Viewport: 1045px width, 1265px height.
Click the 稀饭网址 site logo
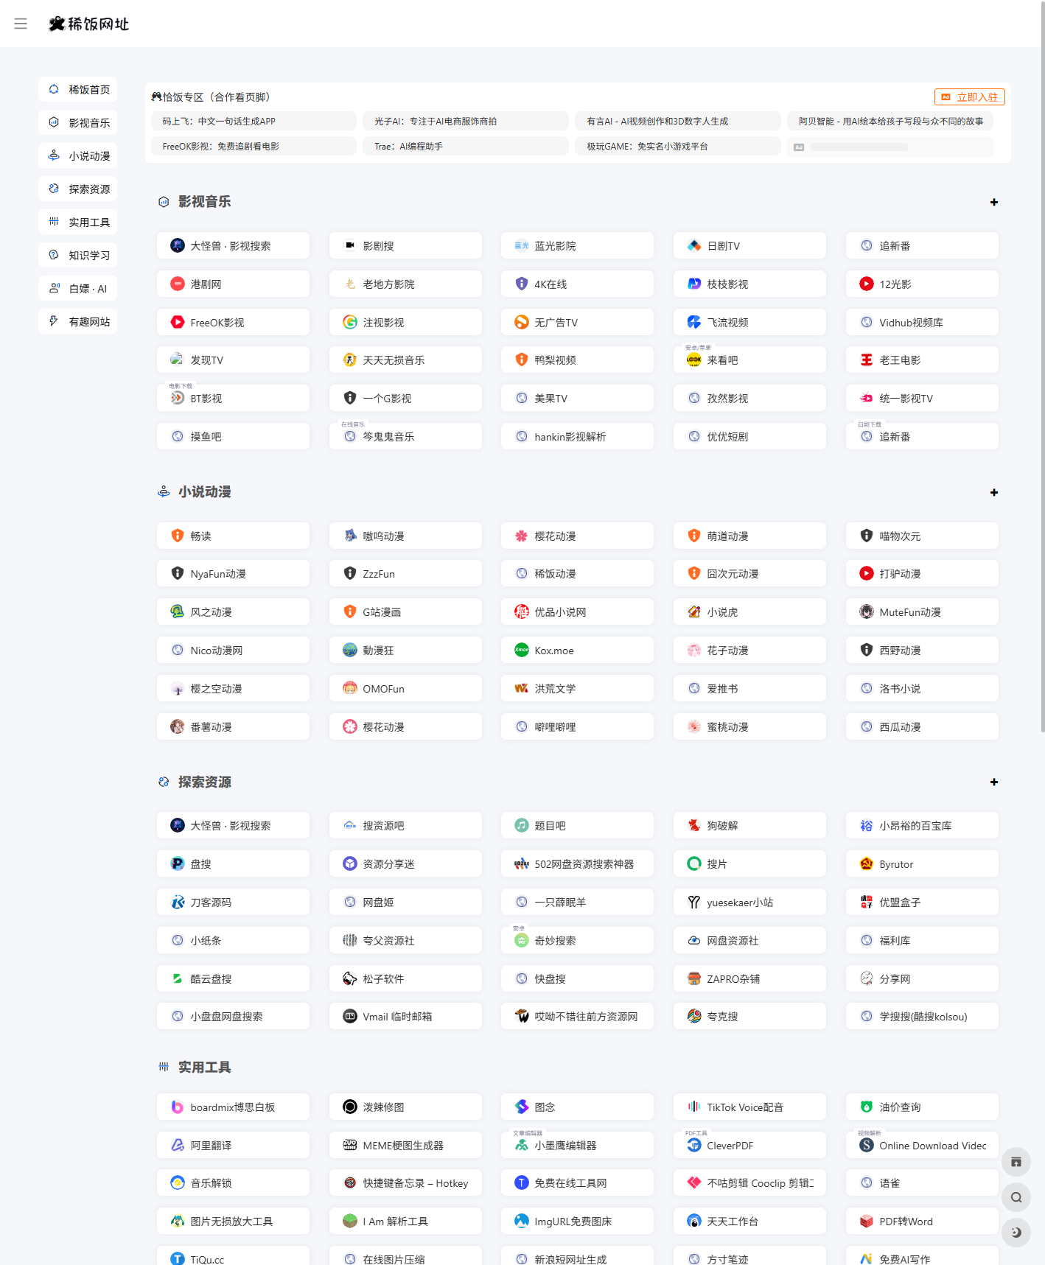(88, 24)
